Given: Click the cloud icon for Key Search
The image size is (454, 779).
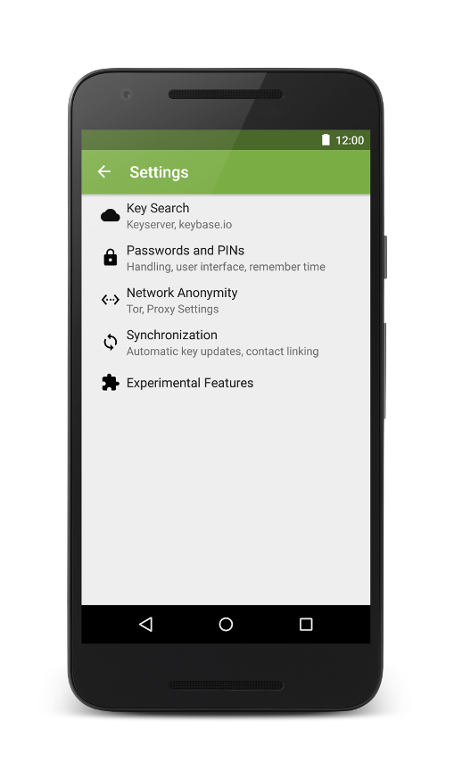Looking at the screenshot, I should [111, 216].
